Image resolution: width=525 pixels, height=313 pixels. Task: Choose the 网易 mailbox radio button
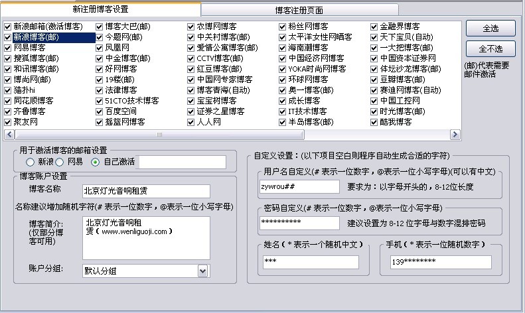(x=60, y=162)
